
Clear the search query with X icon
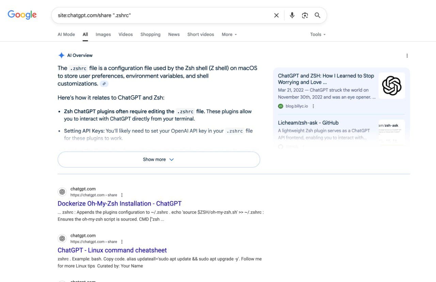[x=276, y=15]
